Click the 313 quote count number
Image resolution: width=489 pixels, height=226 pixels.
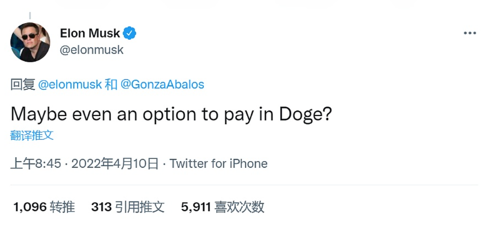pyautogui.click(x=101, y=207)
